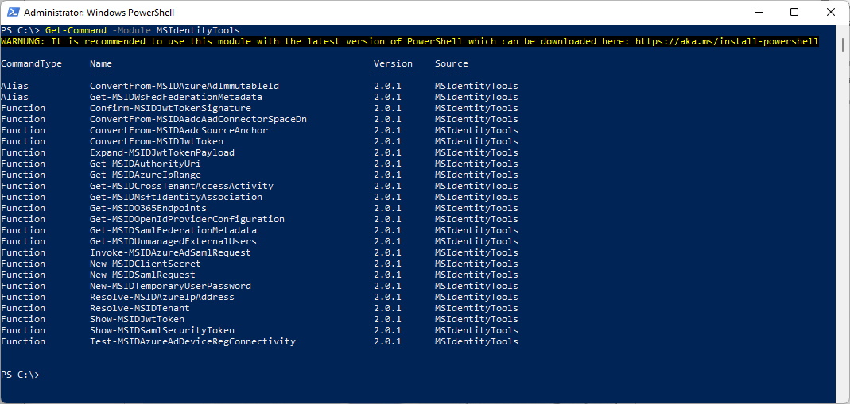Click Get-MSIDMsftIdentityAssociation function name

click(x=177, y=197)
